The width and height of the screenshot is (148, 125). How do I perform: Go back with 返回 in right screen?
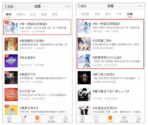pos(82,6)
